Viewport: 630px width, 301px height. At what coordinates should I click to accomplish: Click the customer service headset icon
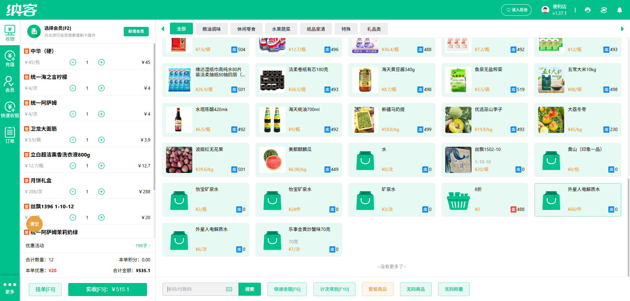[588, 10]
